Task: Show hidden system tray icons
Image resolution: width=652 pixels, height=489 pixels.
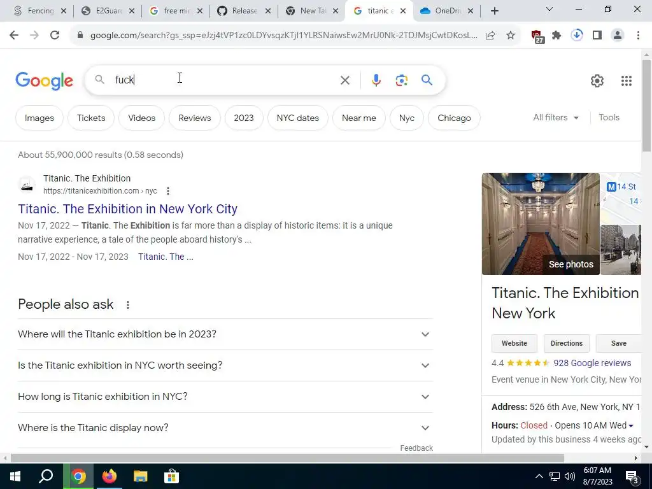Action: pos(539,476)
